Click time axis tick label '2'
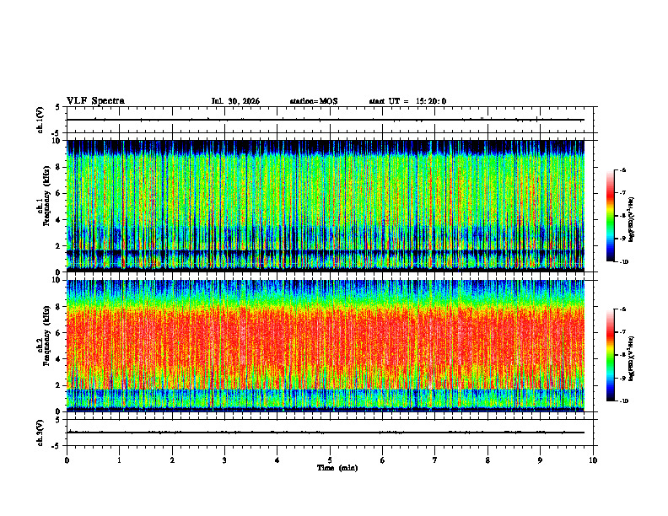 (172, 460)
